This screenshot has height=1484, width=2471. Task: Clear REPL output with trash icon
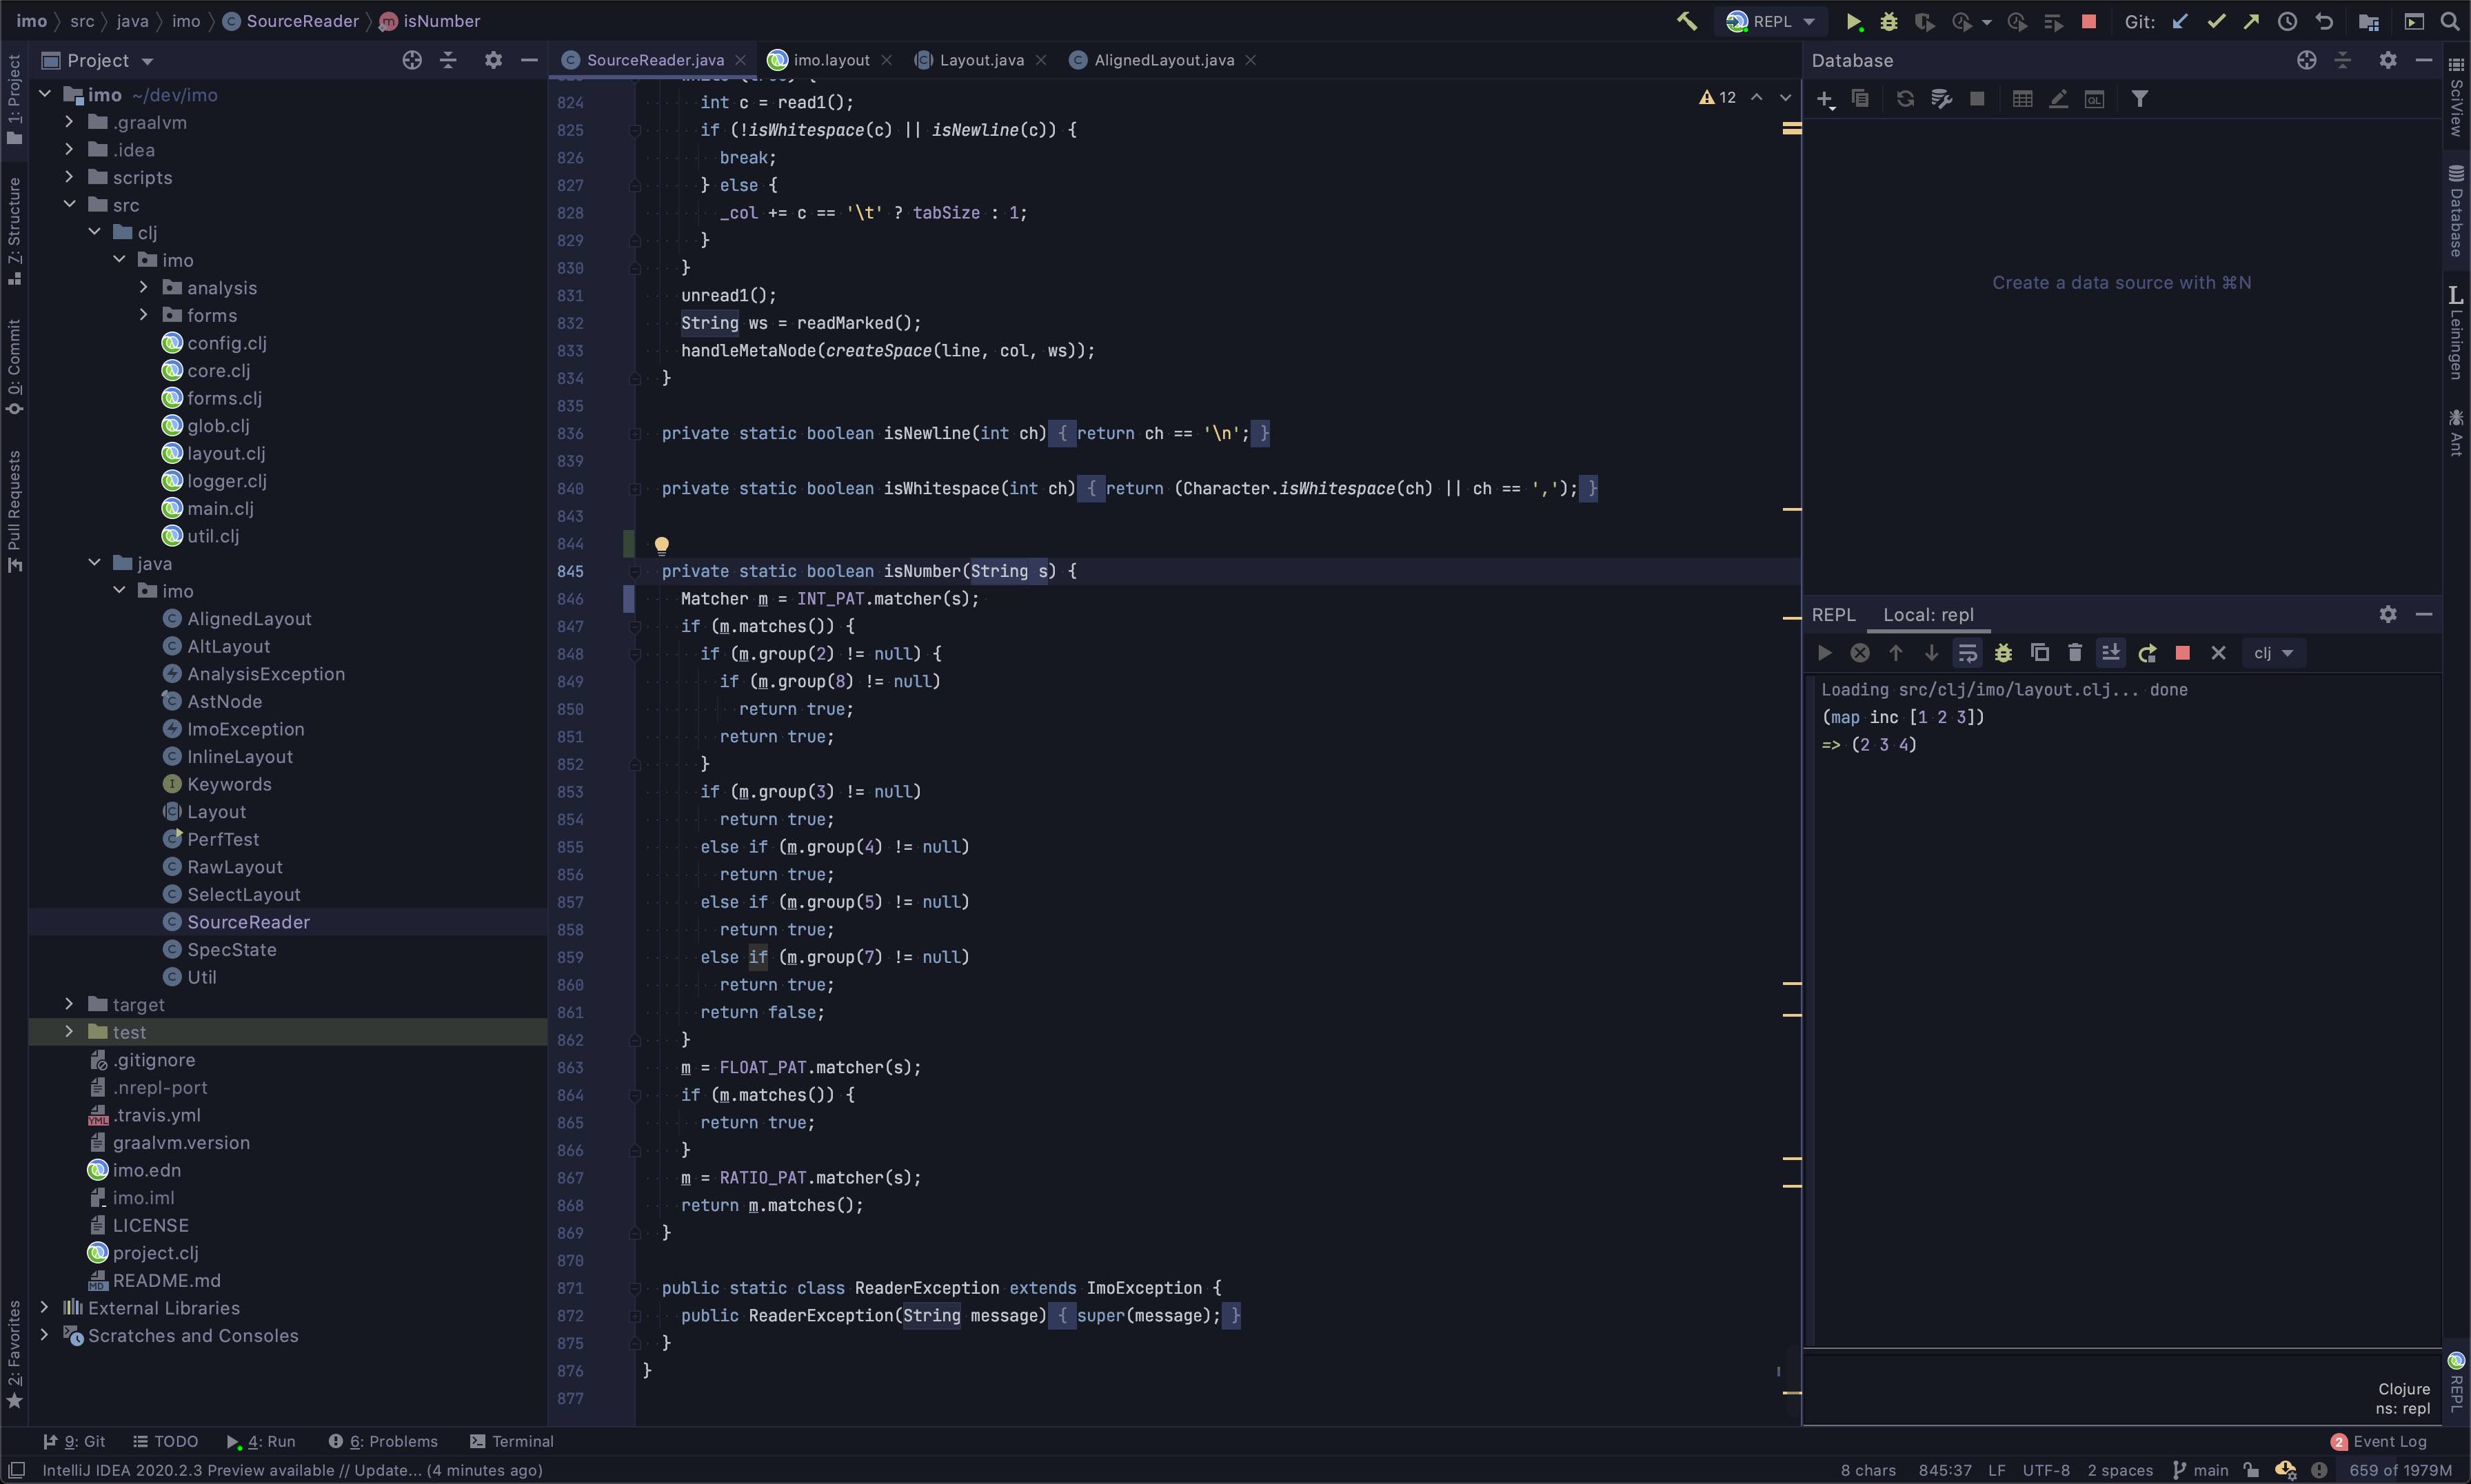point(2075,653)
